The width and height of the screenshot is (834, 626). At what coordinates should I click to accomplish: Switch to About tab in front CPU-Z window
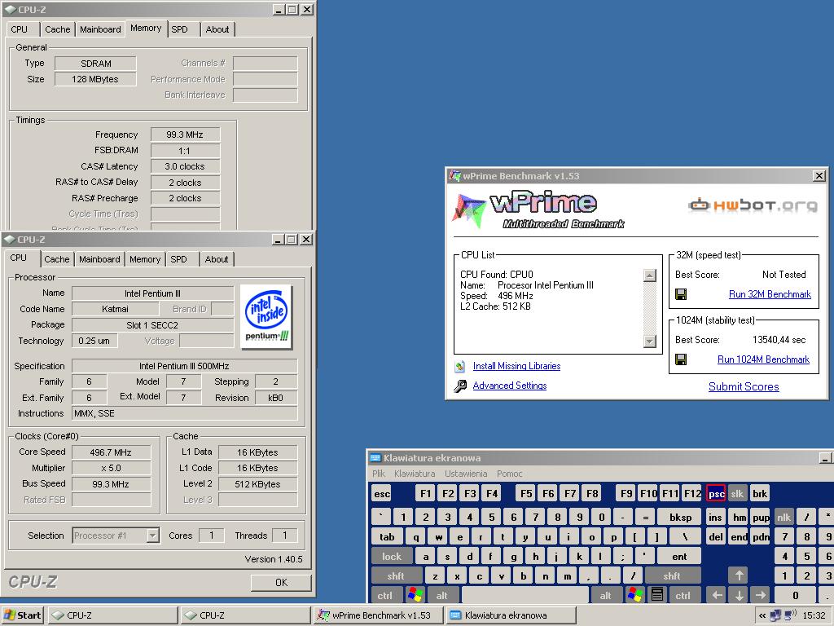point(217,259)
